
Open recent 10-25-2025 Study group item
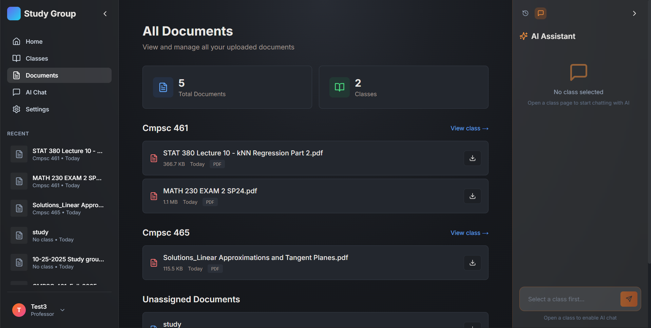(59, 263)
